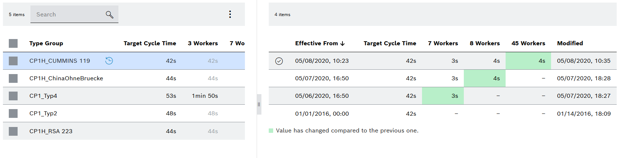Click the search magnifier icon
The image size is (620, 158).
coord(109,15)
